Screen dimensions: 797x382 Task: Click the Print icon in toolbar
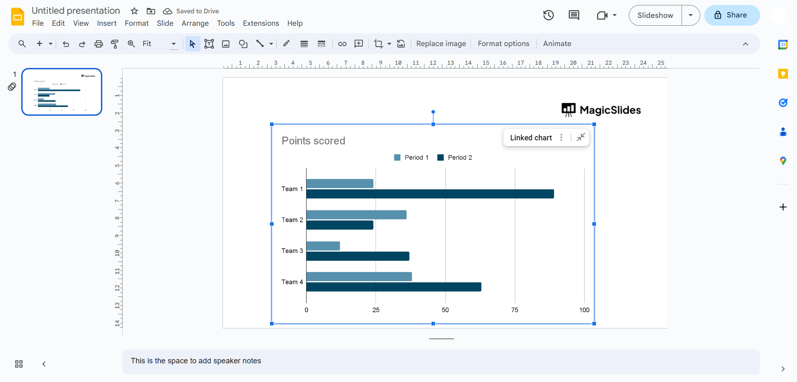point(98,44)
